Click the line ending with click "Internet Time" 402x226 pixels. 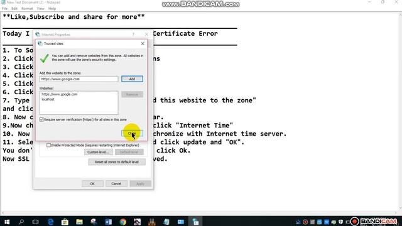(x=193, y=126)
